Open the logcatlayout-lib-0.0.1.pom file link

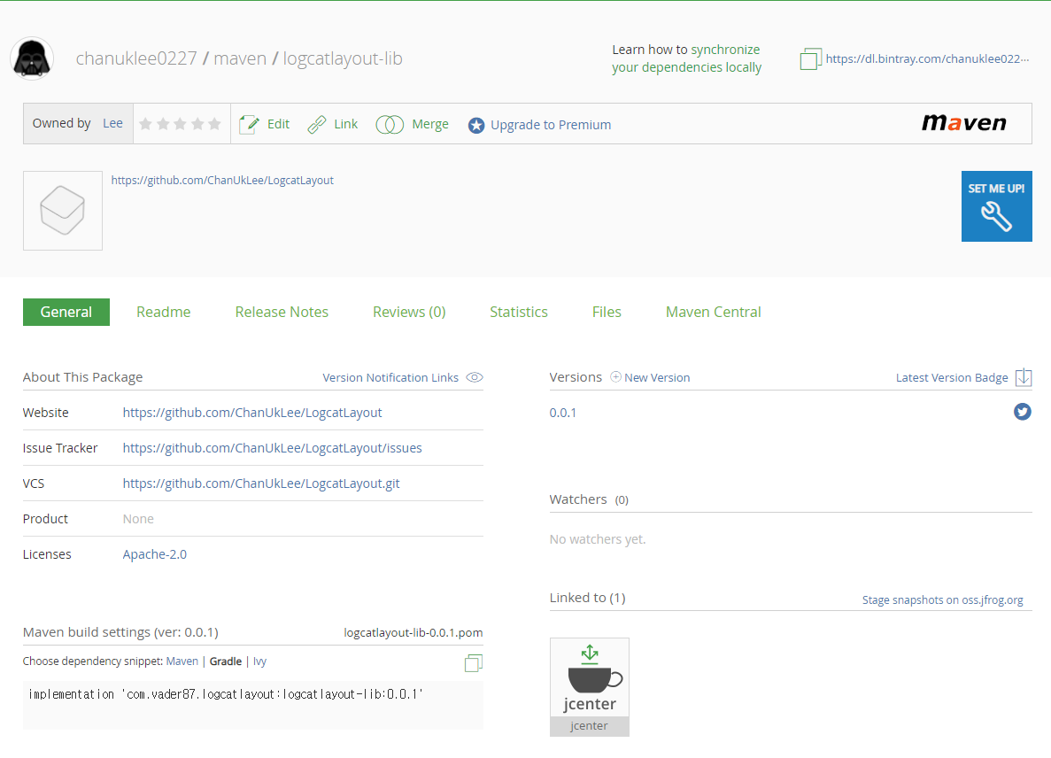click(413, 632)
